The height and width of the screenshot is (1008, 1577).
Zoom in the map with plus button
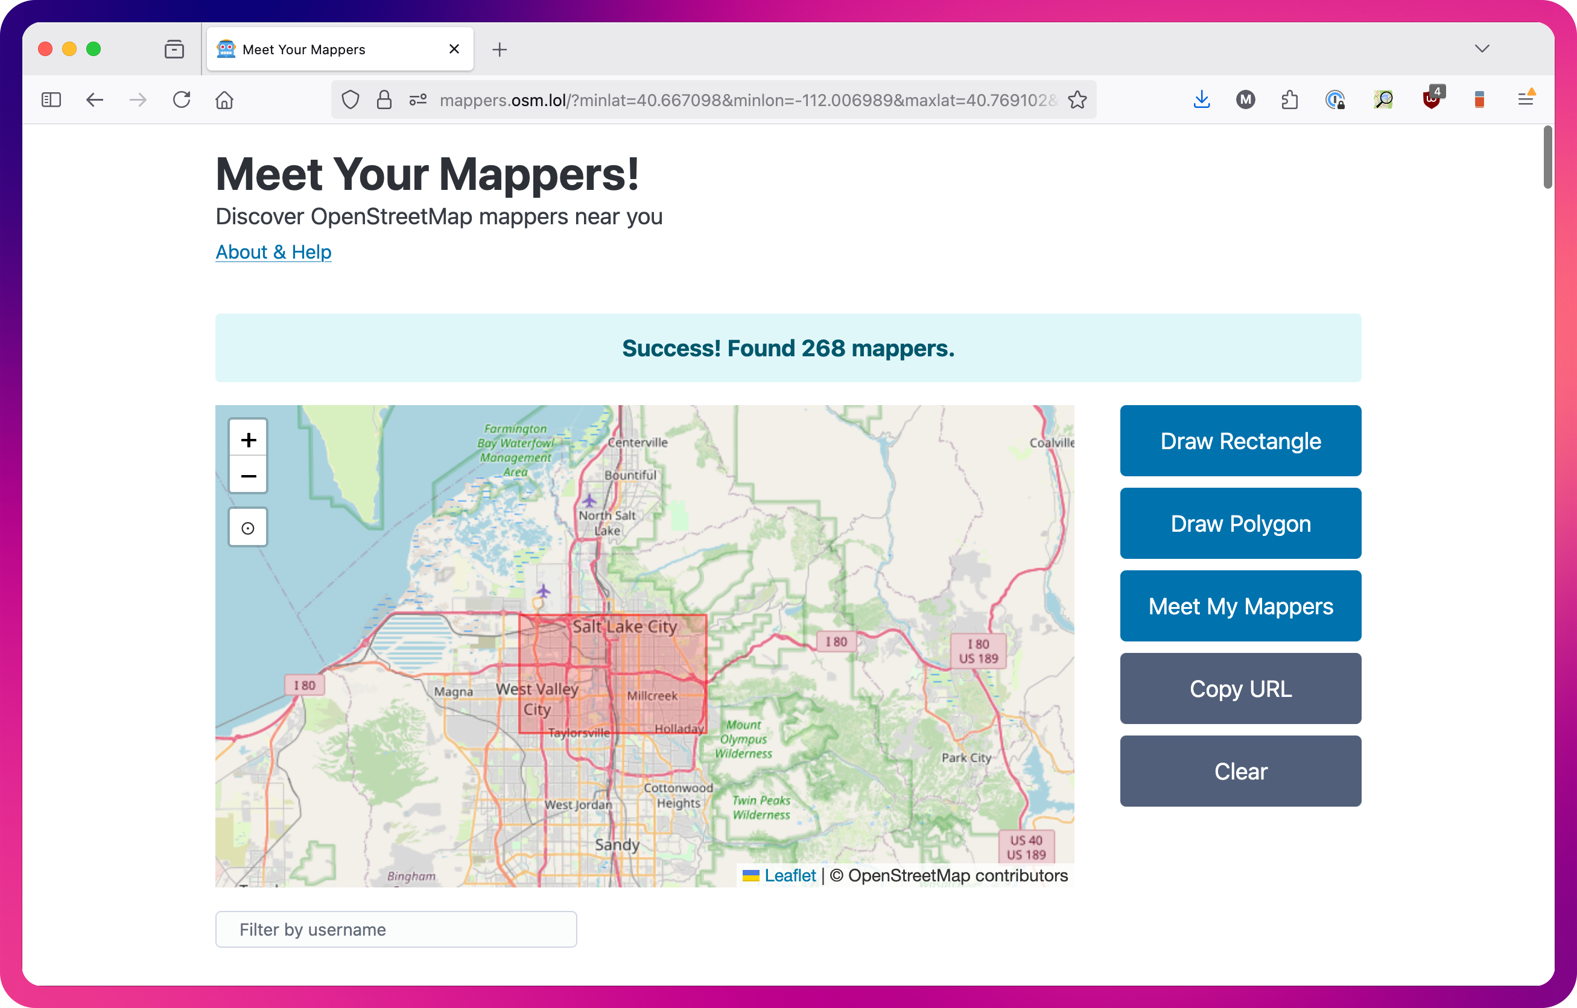248,439
